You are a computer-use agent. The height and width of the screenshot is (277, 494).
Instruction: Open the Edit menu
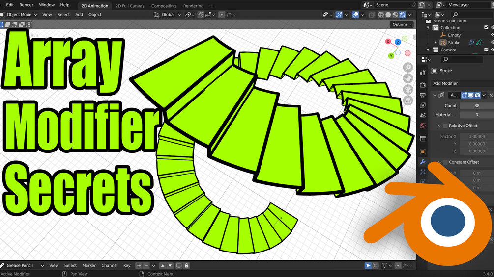(10, 5)
